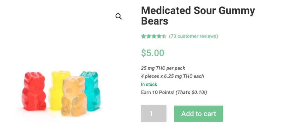281x134 pixels.
Task: Click the 25 mg THC per pack text
Action: [x=163, y=68]
